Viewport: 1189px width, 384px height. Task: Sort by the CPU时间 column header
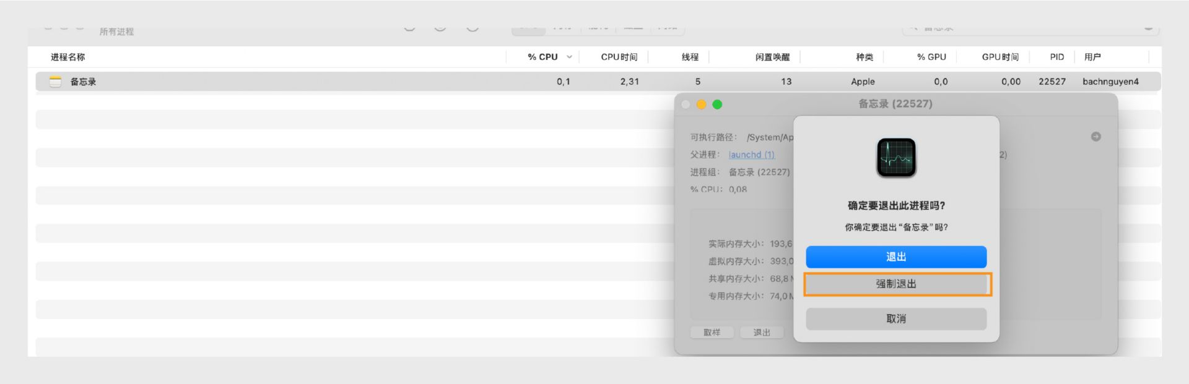619,57
